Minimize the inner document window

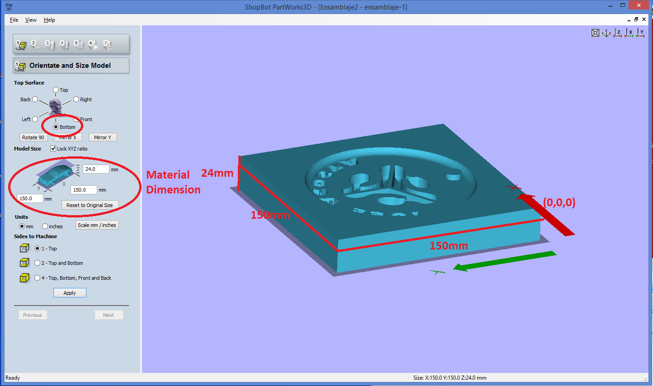point(629,20)
